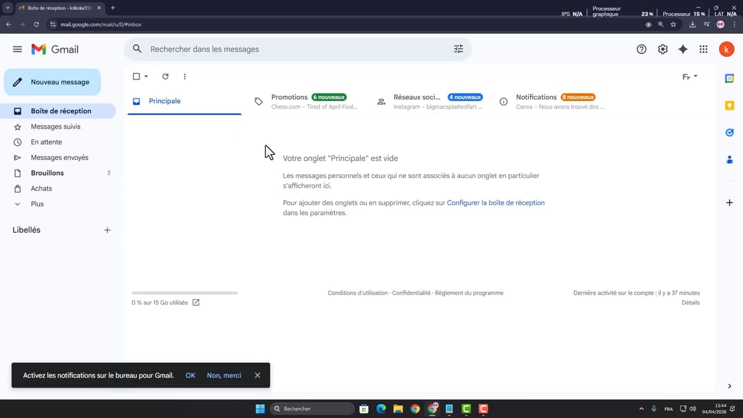Viewport: 743px width, 418px height.
Task: View site information icon in address bar
Action: [52, 25]
